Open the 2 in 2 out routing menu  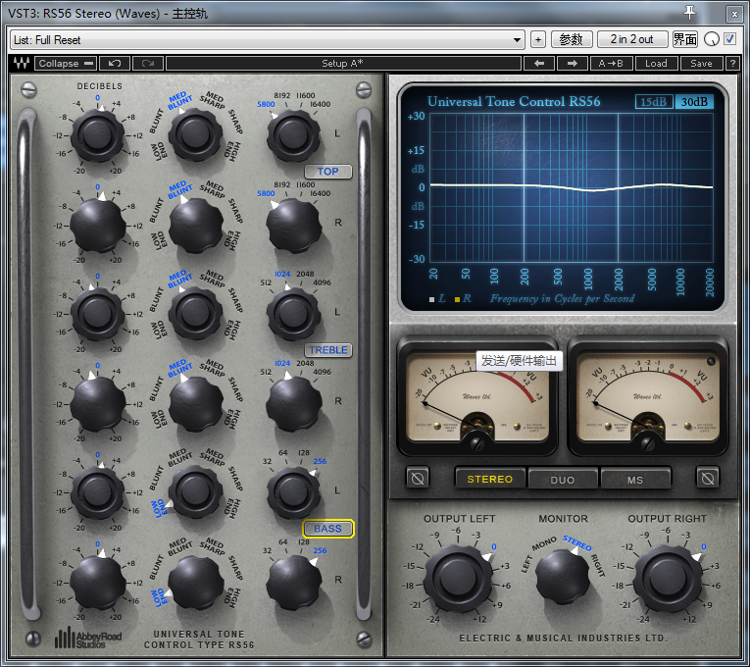(631, 39)
